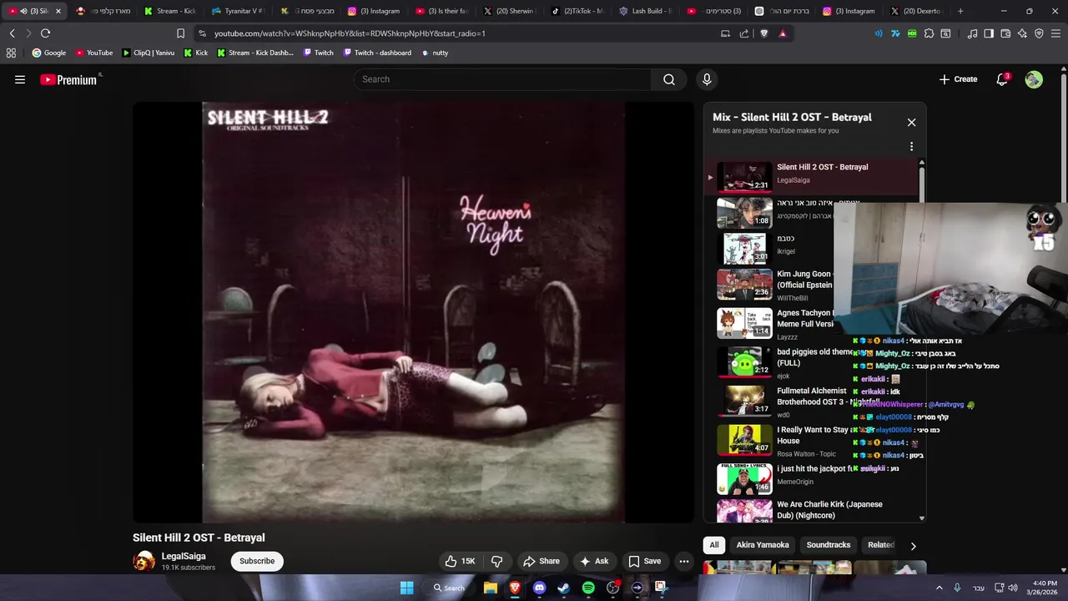Click the video player to pause
Image resolution: width=1068 pixels, height=601 pixels.
point(413,312)
